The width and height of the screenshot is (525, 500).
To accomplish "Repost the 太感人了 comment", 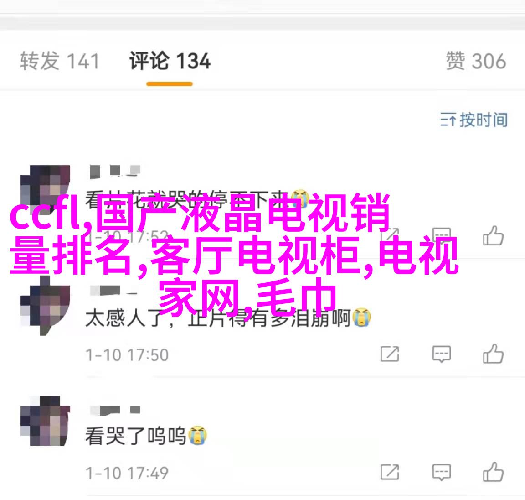I will click(x=390, y=354).
